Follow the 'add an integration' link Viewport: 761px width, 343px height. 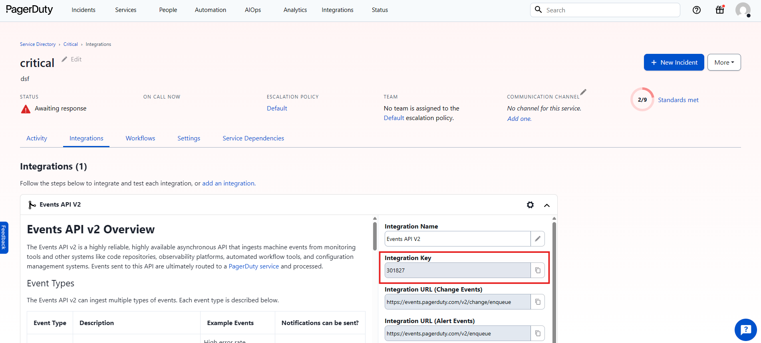pyautogui.click(x=228, y=183)
